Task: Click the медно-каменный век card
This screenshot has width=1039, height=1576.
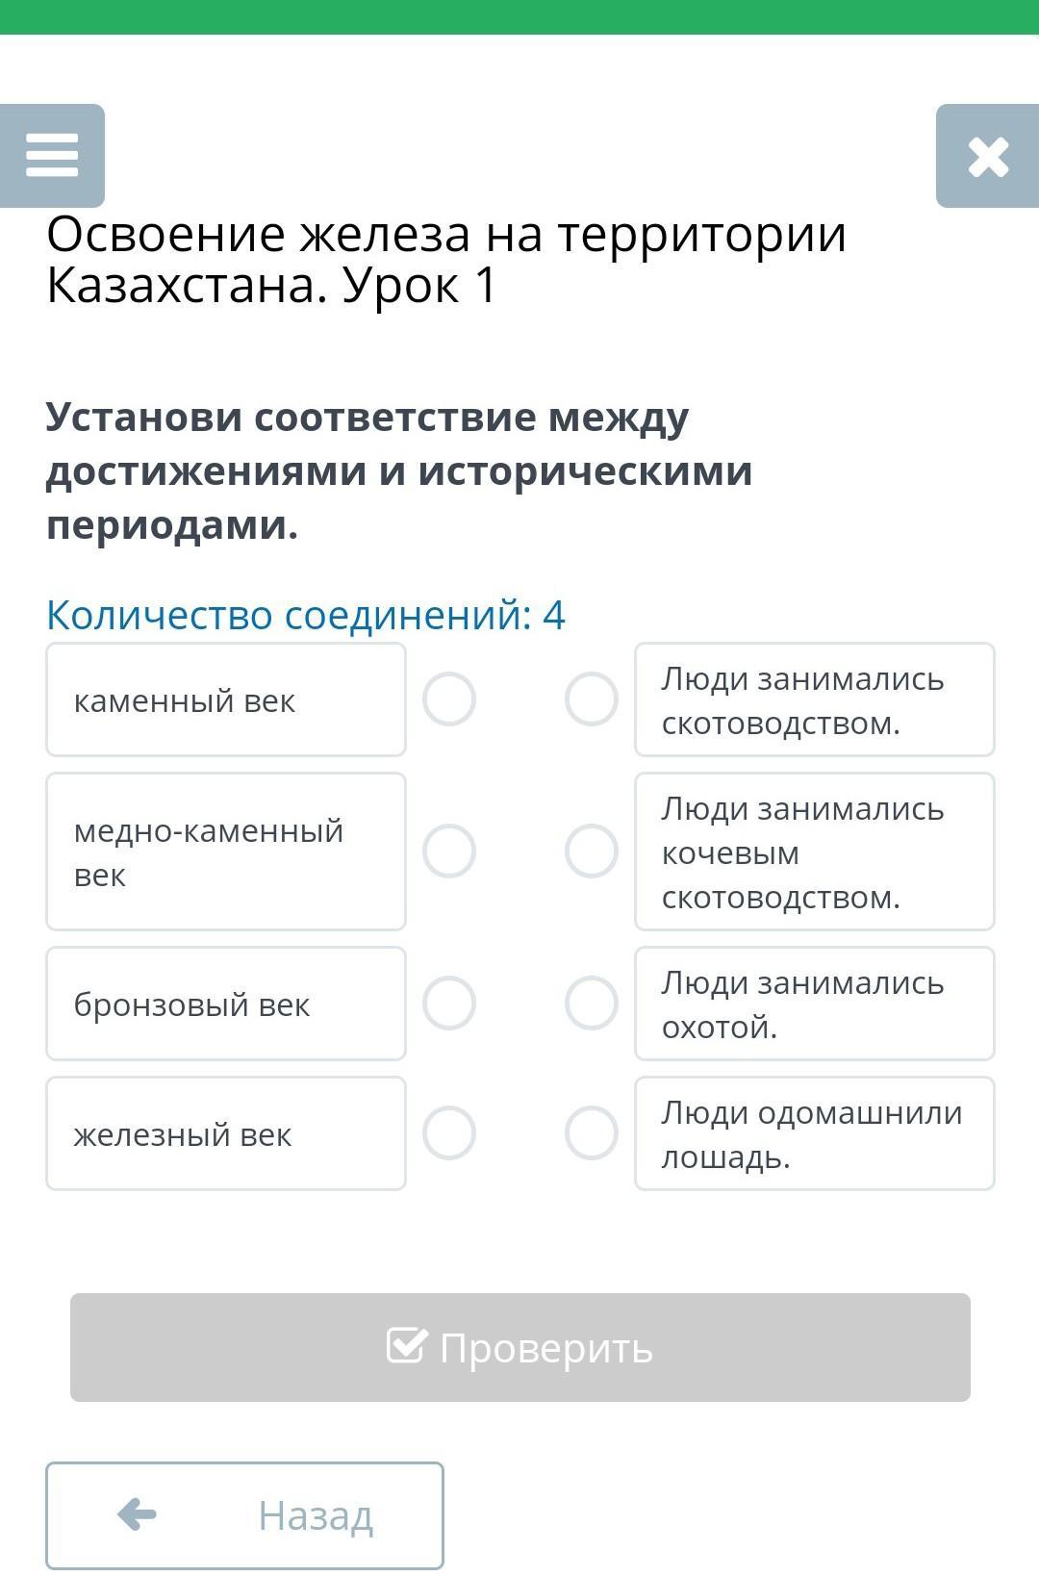Action: pos(226,852)
